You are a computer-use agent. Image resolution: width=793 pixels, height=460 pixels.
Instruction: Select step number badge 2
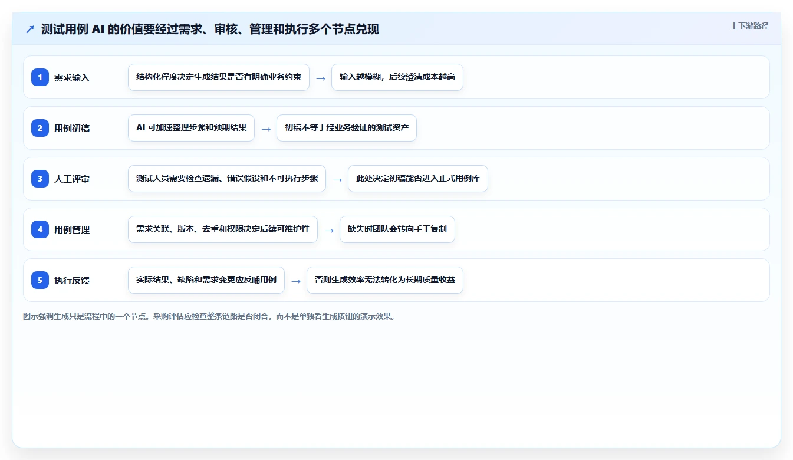[x=40, y=128]
